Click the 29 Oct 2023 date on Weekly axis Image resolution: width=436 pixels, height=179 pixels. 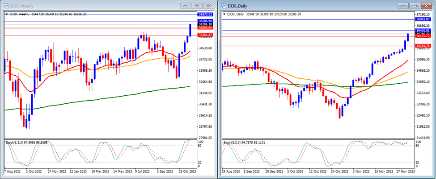pos(187,171)
